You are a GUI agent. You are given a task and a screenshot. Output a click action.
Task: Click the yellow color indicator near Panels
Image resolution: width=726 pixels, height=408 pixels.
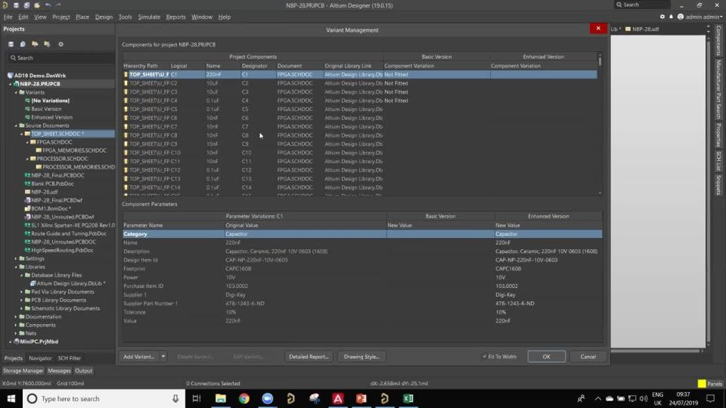pos(702,384)
